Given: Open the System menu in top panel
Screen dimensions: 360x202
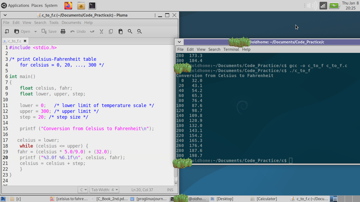Looking at the screenshot, I should click(x=51, y=6).
